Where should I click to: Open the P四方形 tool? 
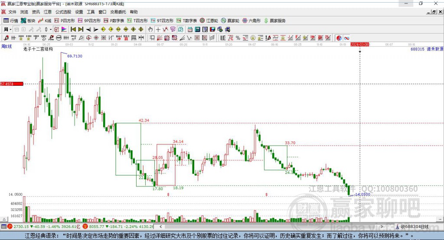tap(65, 20)
